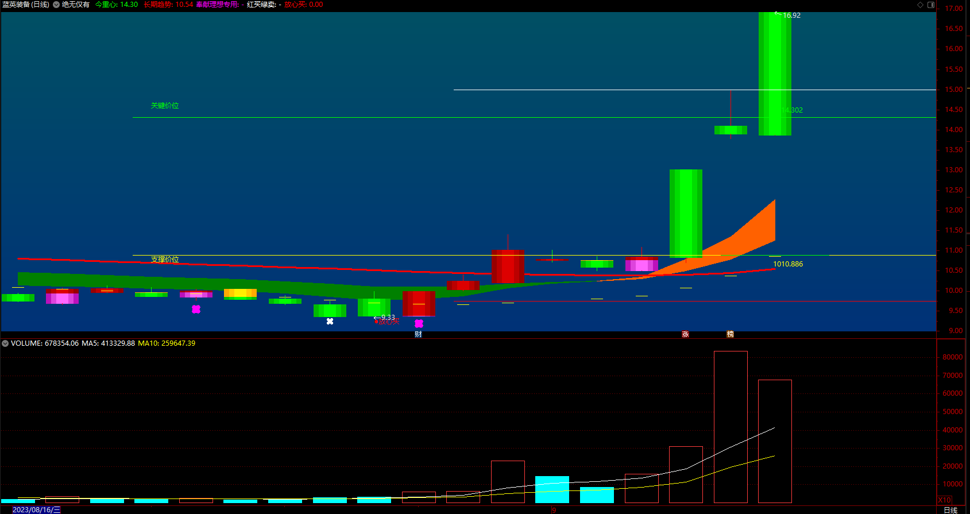Click the red 9 month marker on time axis
The width and height of the screenshot is (970, 514).
[554, 510]
